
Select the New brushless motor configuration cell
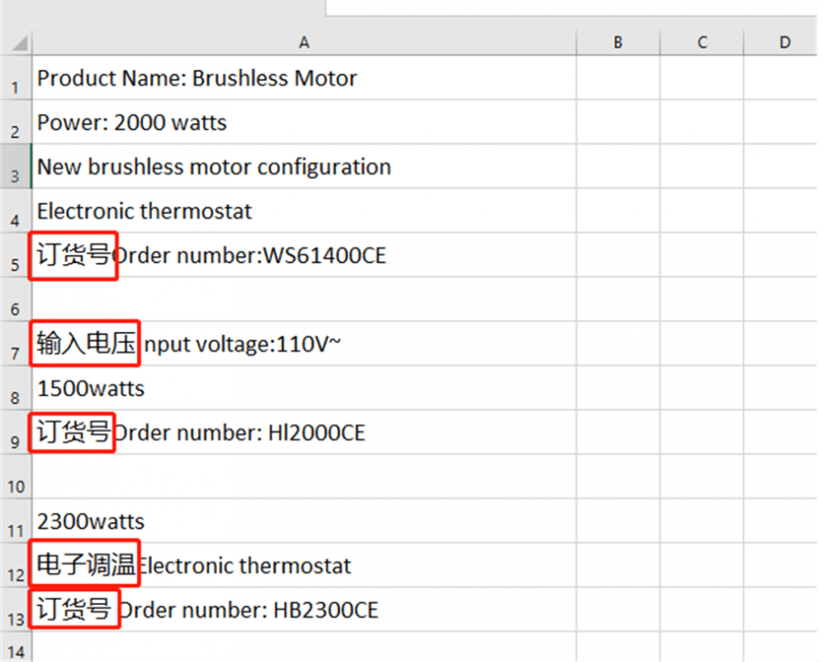pyautogui.click(x=304, y=166)
